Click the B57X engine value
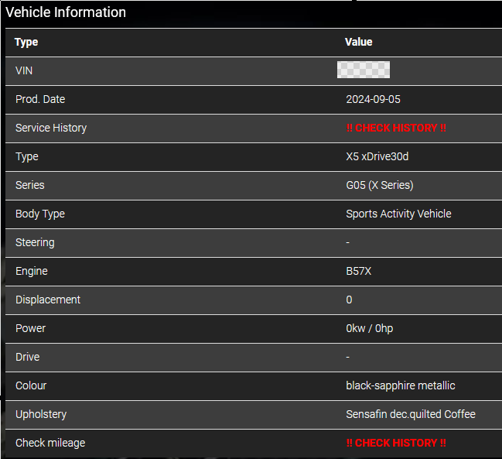This screenshot has width=502, height=459. pos(359,271)
